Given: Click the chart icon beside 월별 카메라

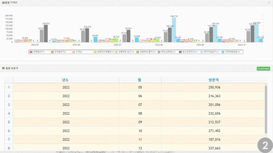Looking at the screenshot, I should [3, 3].
